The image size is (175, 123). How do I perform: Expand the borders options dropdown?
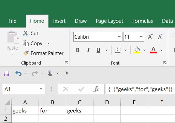tap(126, 50)
